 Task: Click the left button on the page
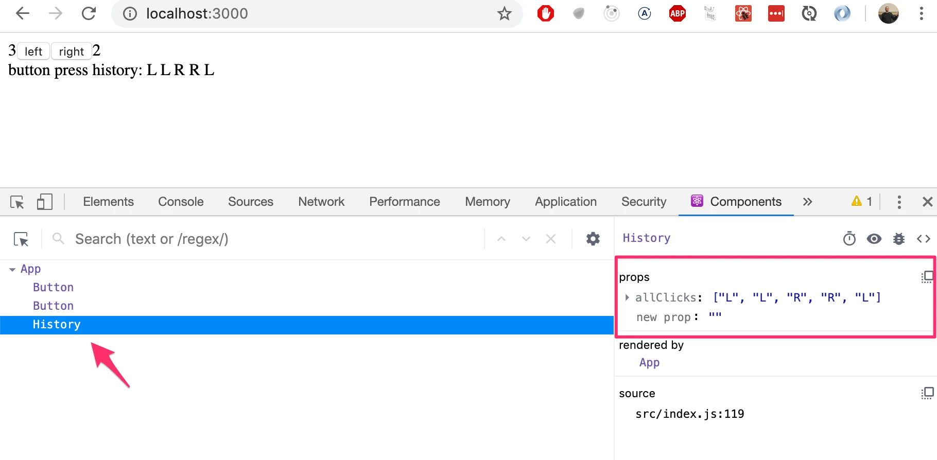coord(33,51)
